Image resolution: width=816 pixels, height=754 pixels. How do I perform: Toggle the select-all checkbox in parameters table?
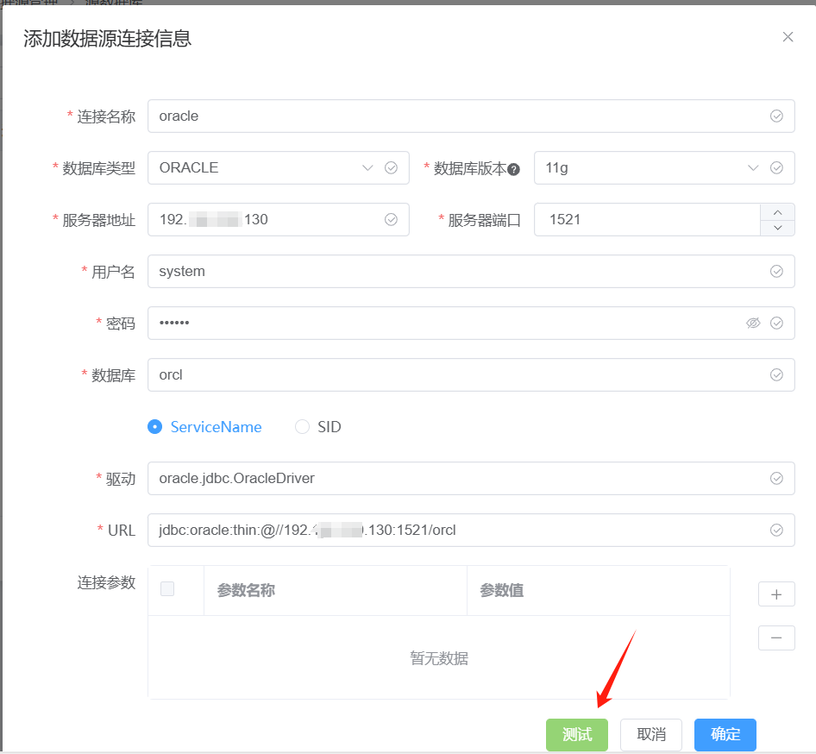(x=167, y=589)
